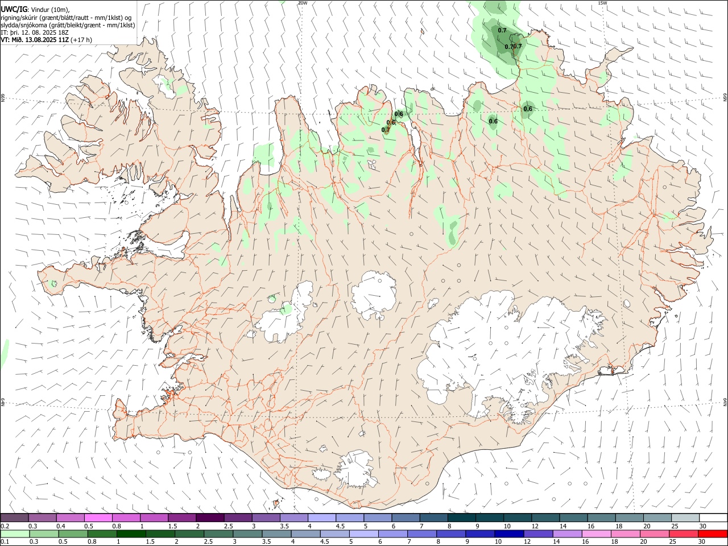Viewport: 728px width, 546px height.
Task: Click the 'IT: þri. 12. 08. 2025 18Z' line
Action: [x=34, y=32]
